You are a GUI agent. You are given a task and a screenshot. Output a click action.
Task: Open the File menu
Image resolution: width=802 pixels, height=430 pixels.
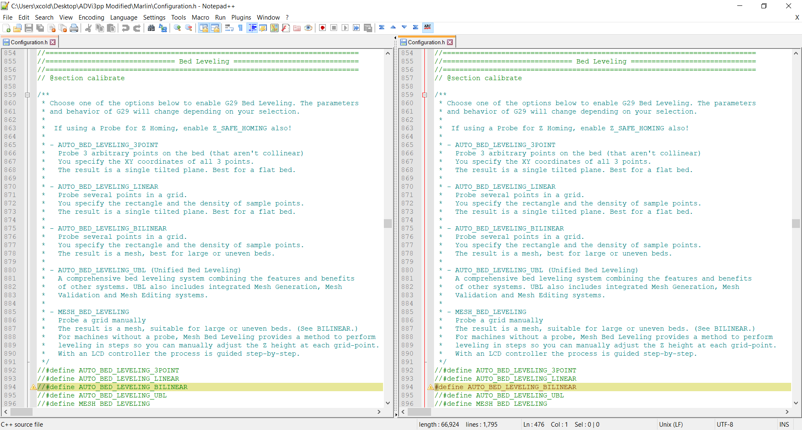8,18
